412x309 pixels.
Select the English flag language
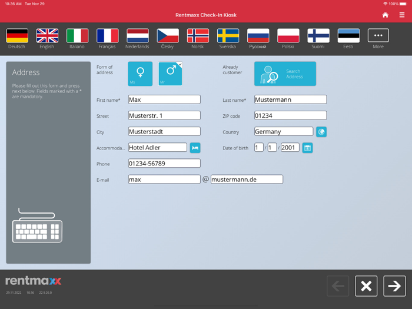pos(47,36)
